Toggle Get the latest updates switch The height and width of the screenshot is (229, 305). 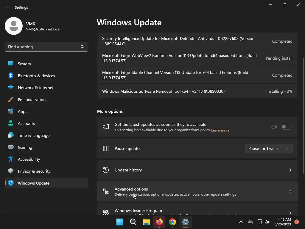click(287, 127)
